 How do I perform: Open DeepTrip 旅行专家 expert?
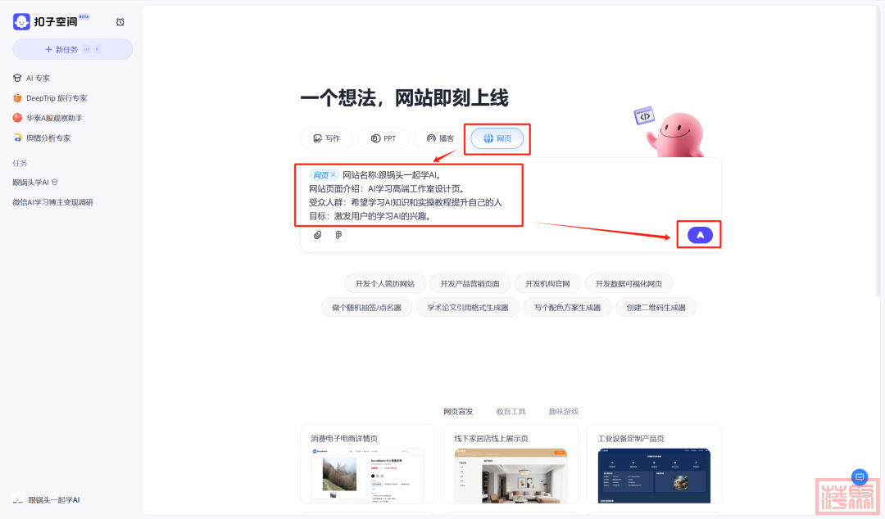[x=56, y=98]
